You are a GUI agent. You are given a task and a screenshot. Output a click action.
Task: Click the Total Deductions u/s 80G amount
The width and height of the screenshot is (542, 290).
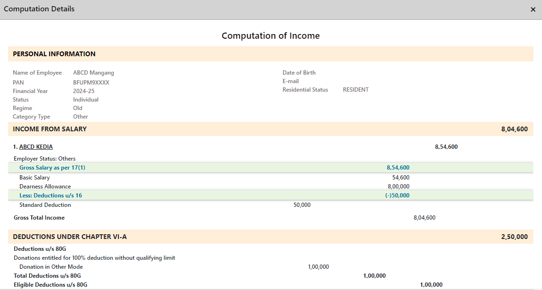click(374, 276)
